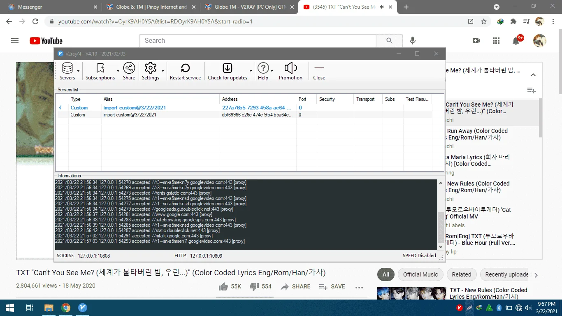Sort servers by Alias column header
The image size is (562, 316).
click(160, 99)
